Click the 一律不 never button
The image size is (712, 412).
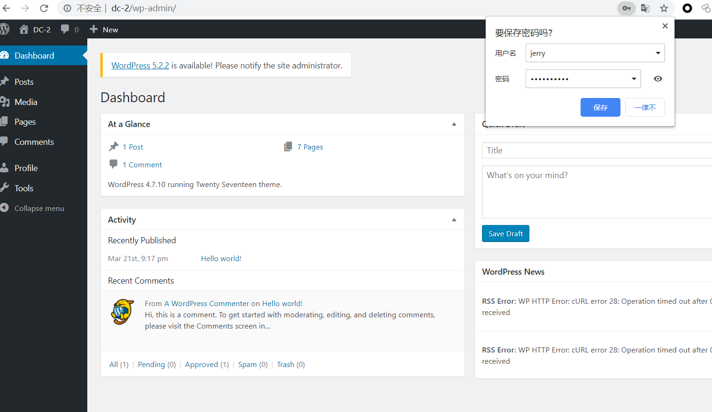coord(645,107)
